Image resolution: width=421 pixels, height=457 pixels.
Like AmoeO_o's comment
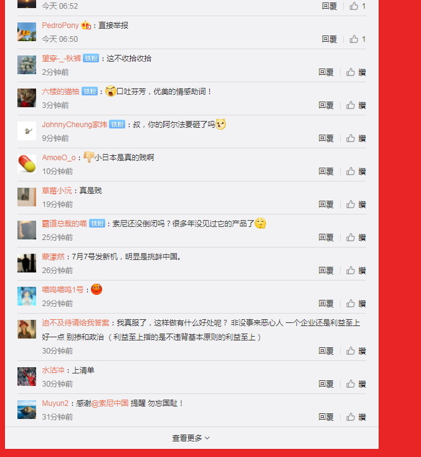pos(356,171)
